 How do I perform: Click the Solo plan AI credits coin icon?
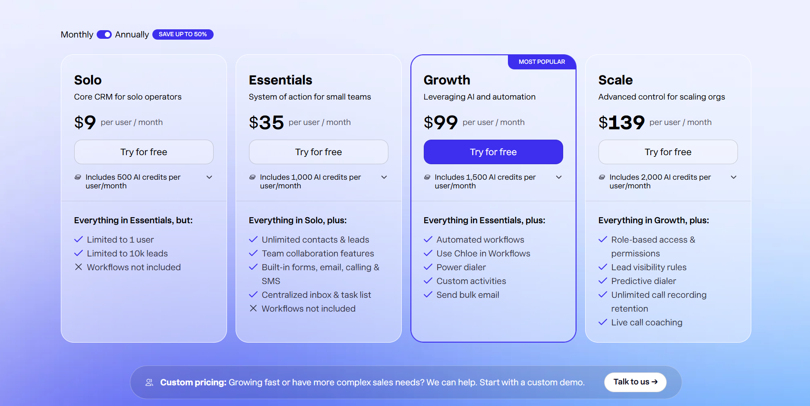78,177
